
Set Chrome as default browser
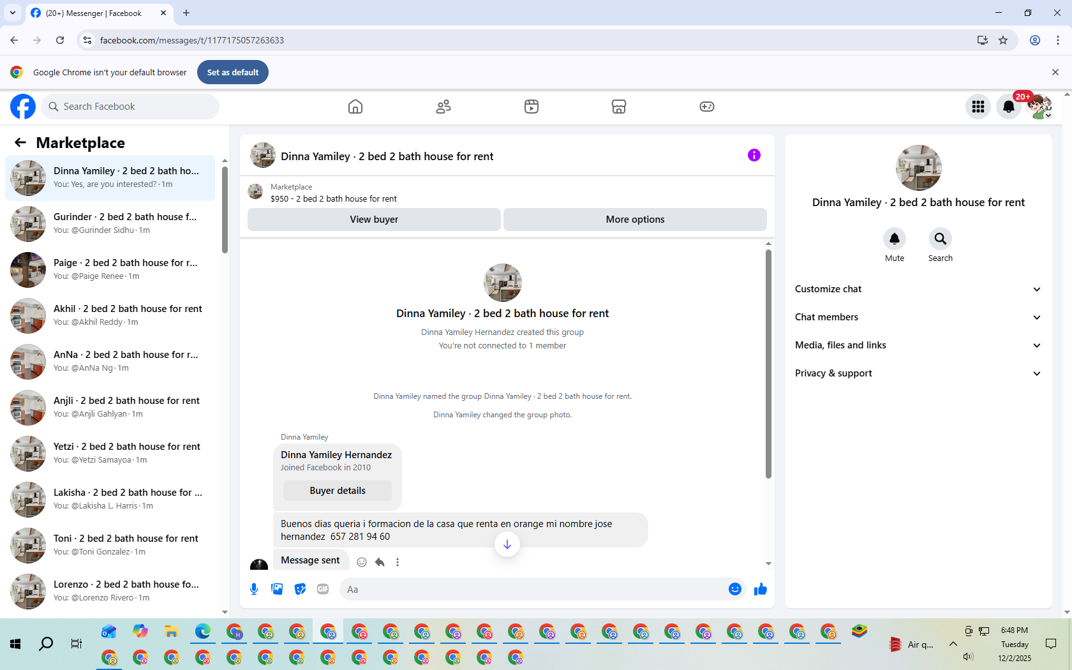coord(233,72)
